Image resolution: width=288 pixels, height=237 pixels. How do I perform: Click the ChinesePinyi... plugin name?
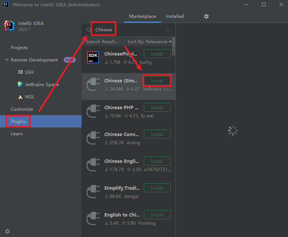click(121, 54)
